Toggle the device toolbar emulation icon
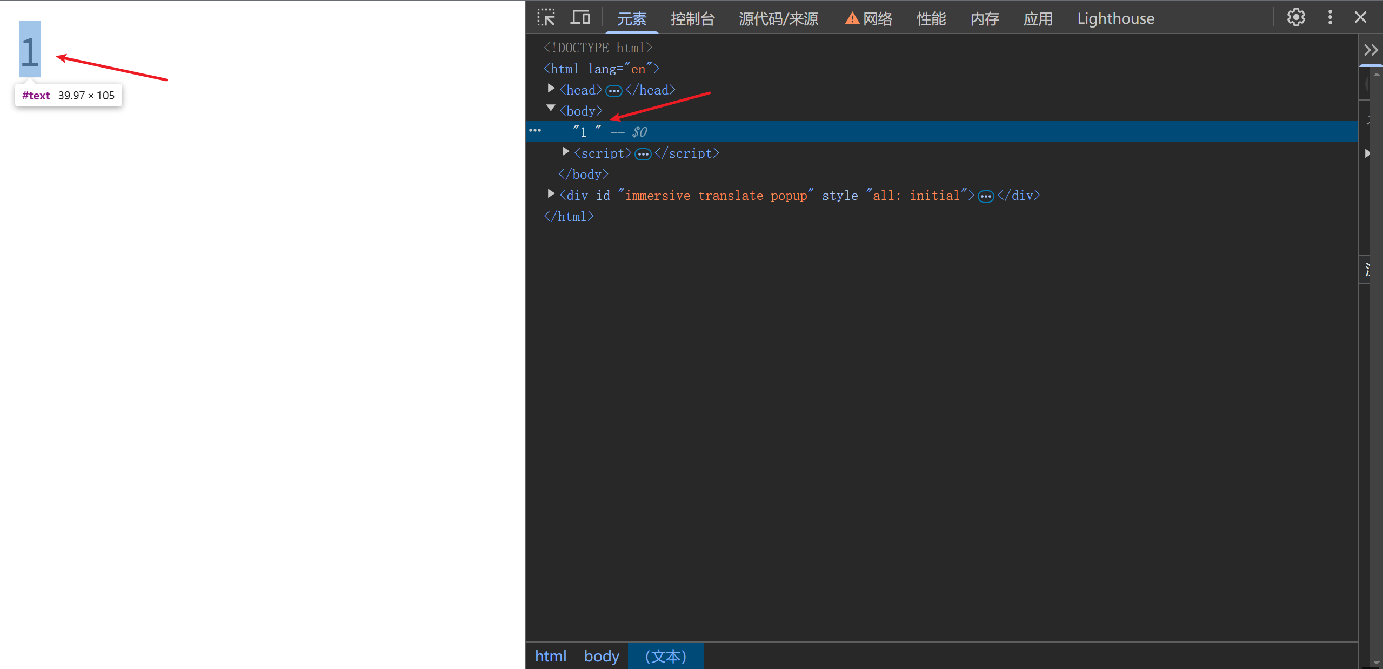 point(580,18)
